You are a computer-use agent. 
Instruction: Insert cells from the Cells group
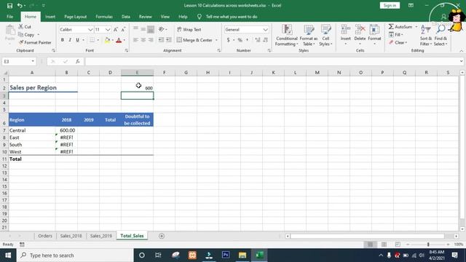point(345,35)
